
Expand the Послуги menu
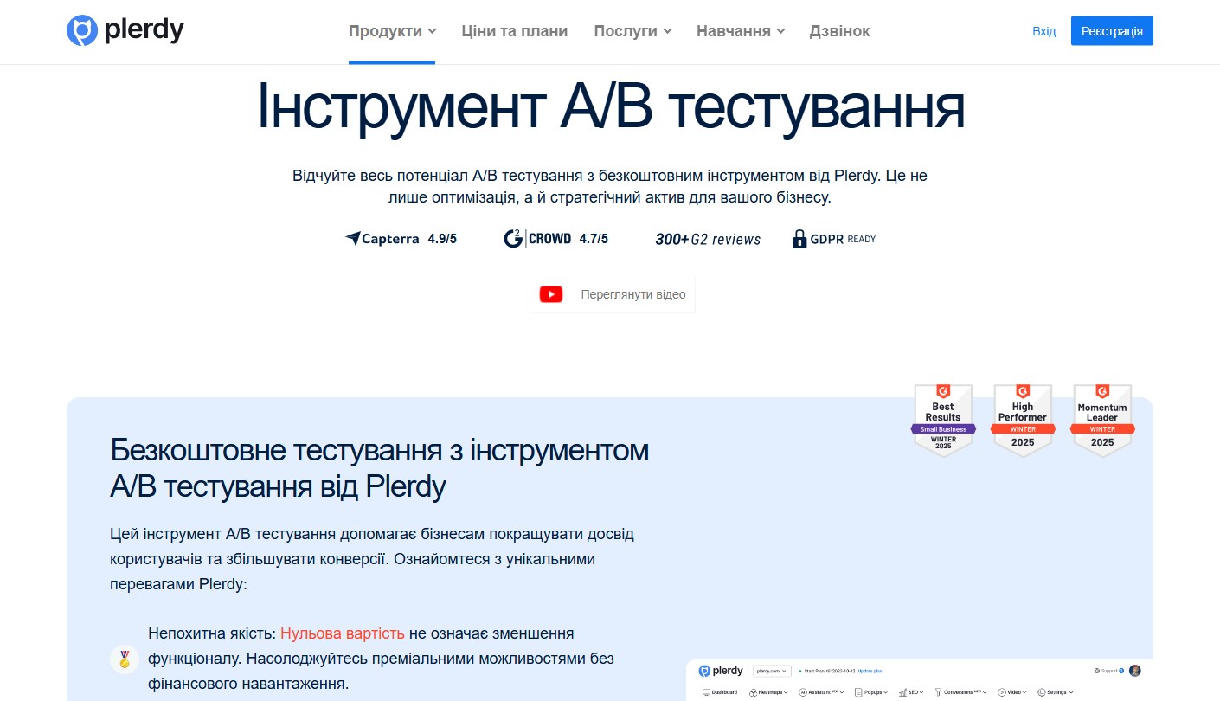[632, 31]
